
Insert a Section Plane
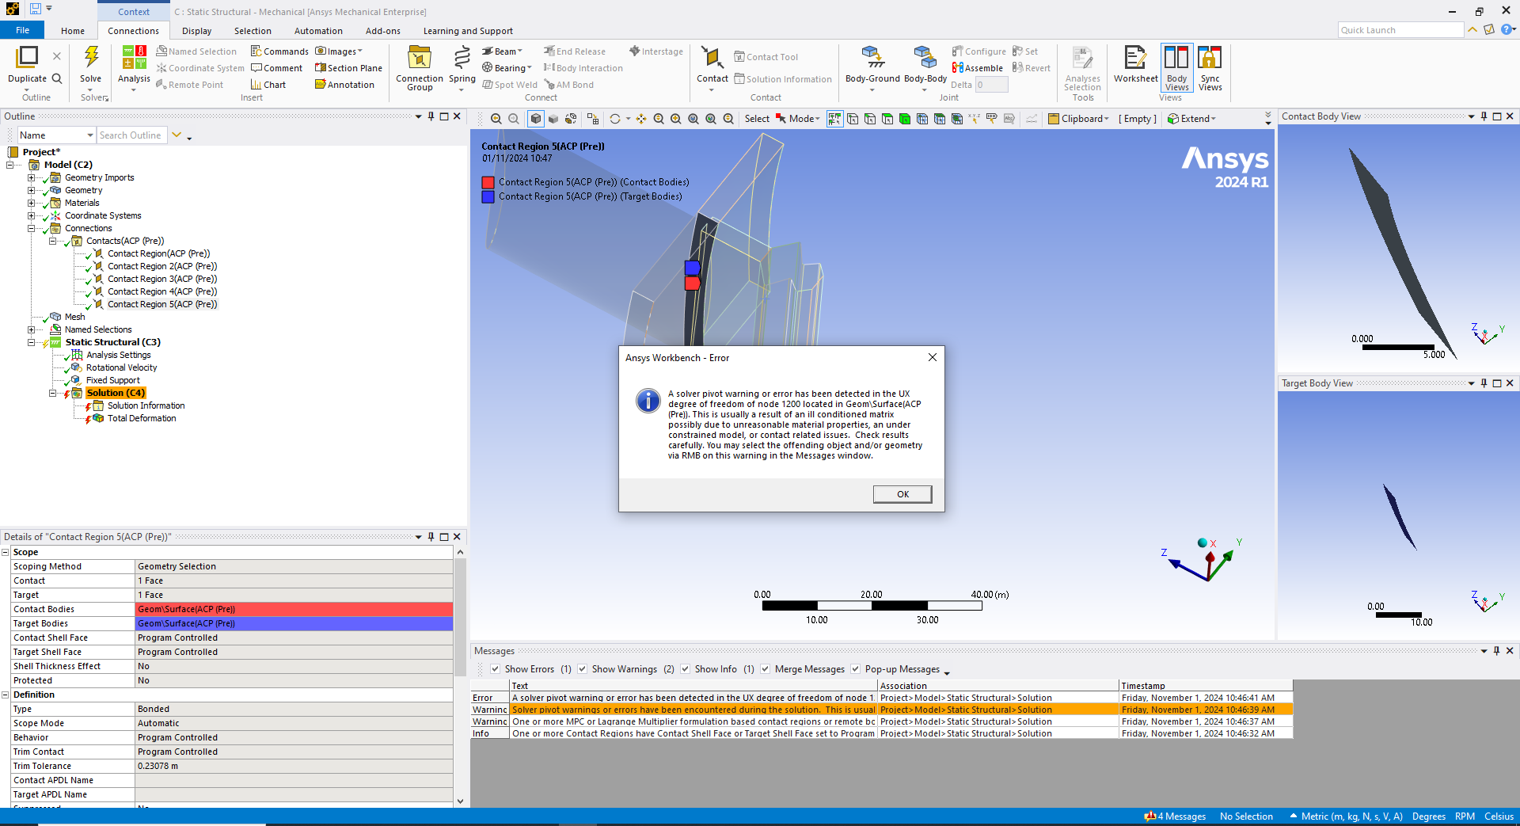point(348,68)
